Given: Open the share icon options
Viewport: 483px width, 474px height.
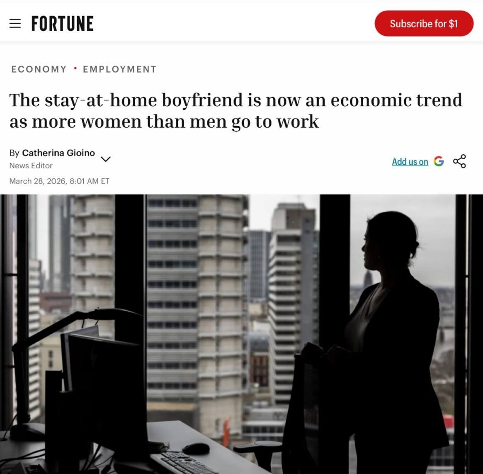Looking at the screenshot, I should pyautogui.click(x=459, y=161).
